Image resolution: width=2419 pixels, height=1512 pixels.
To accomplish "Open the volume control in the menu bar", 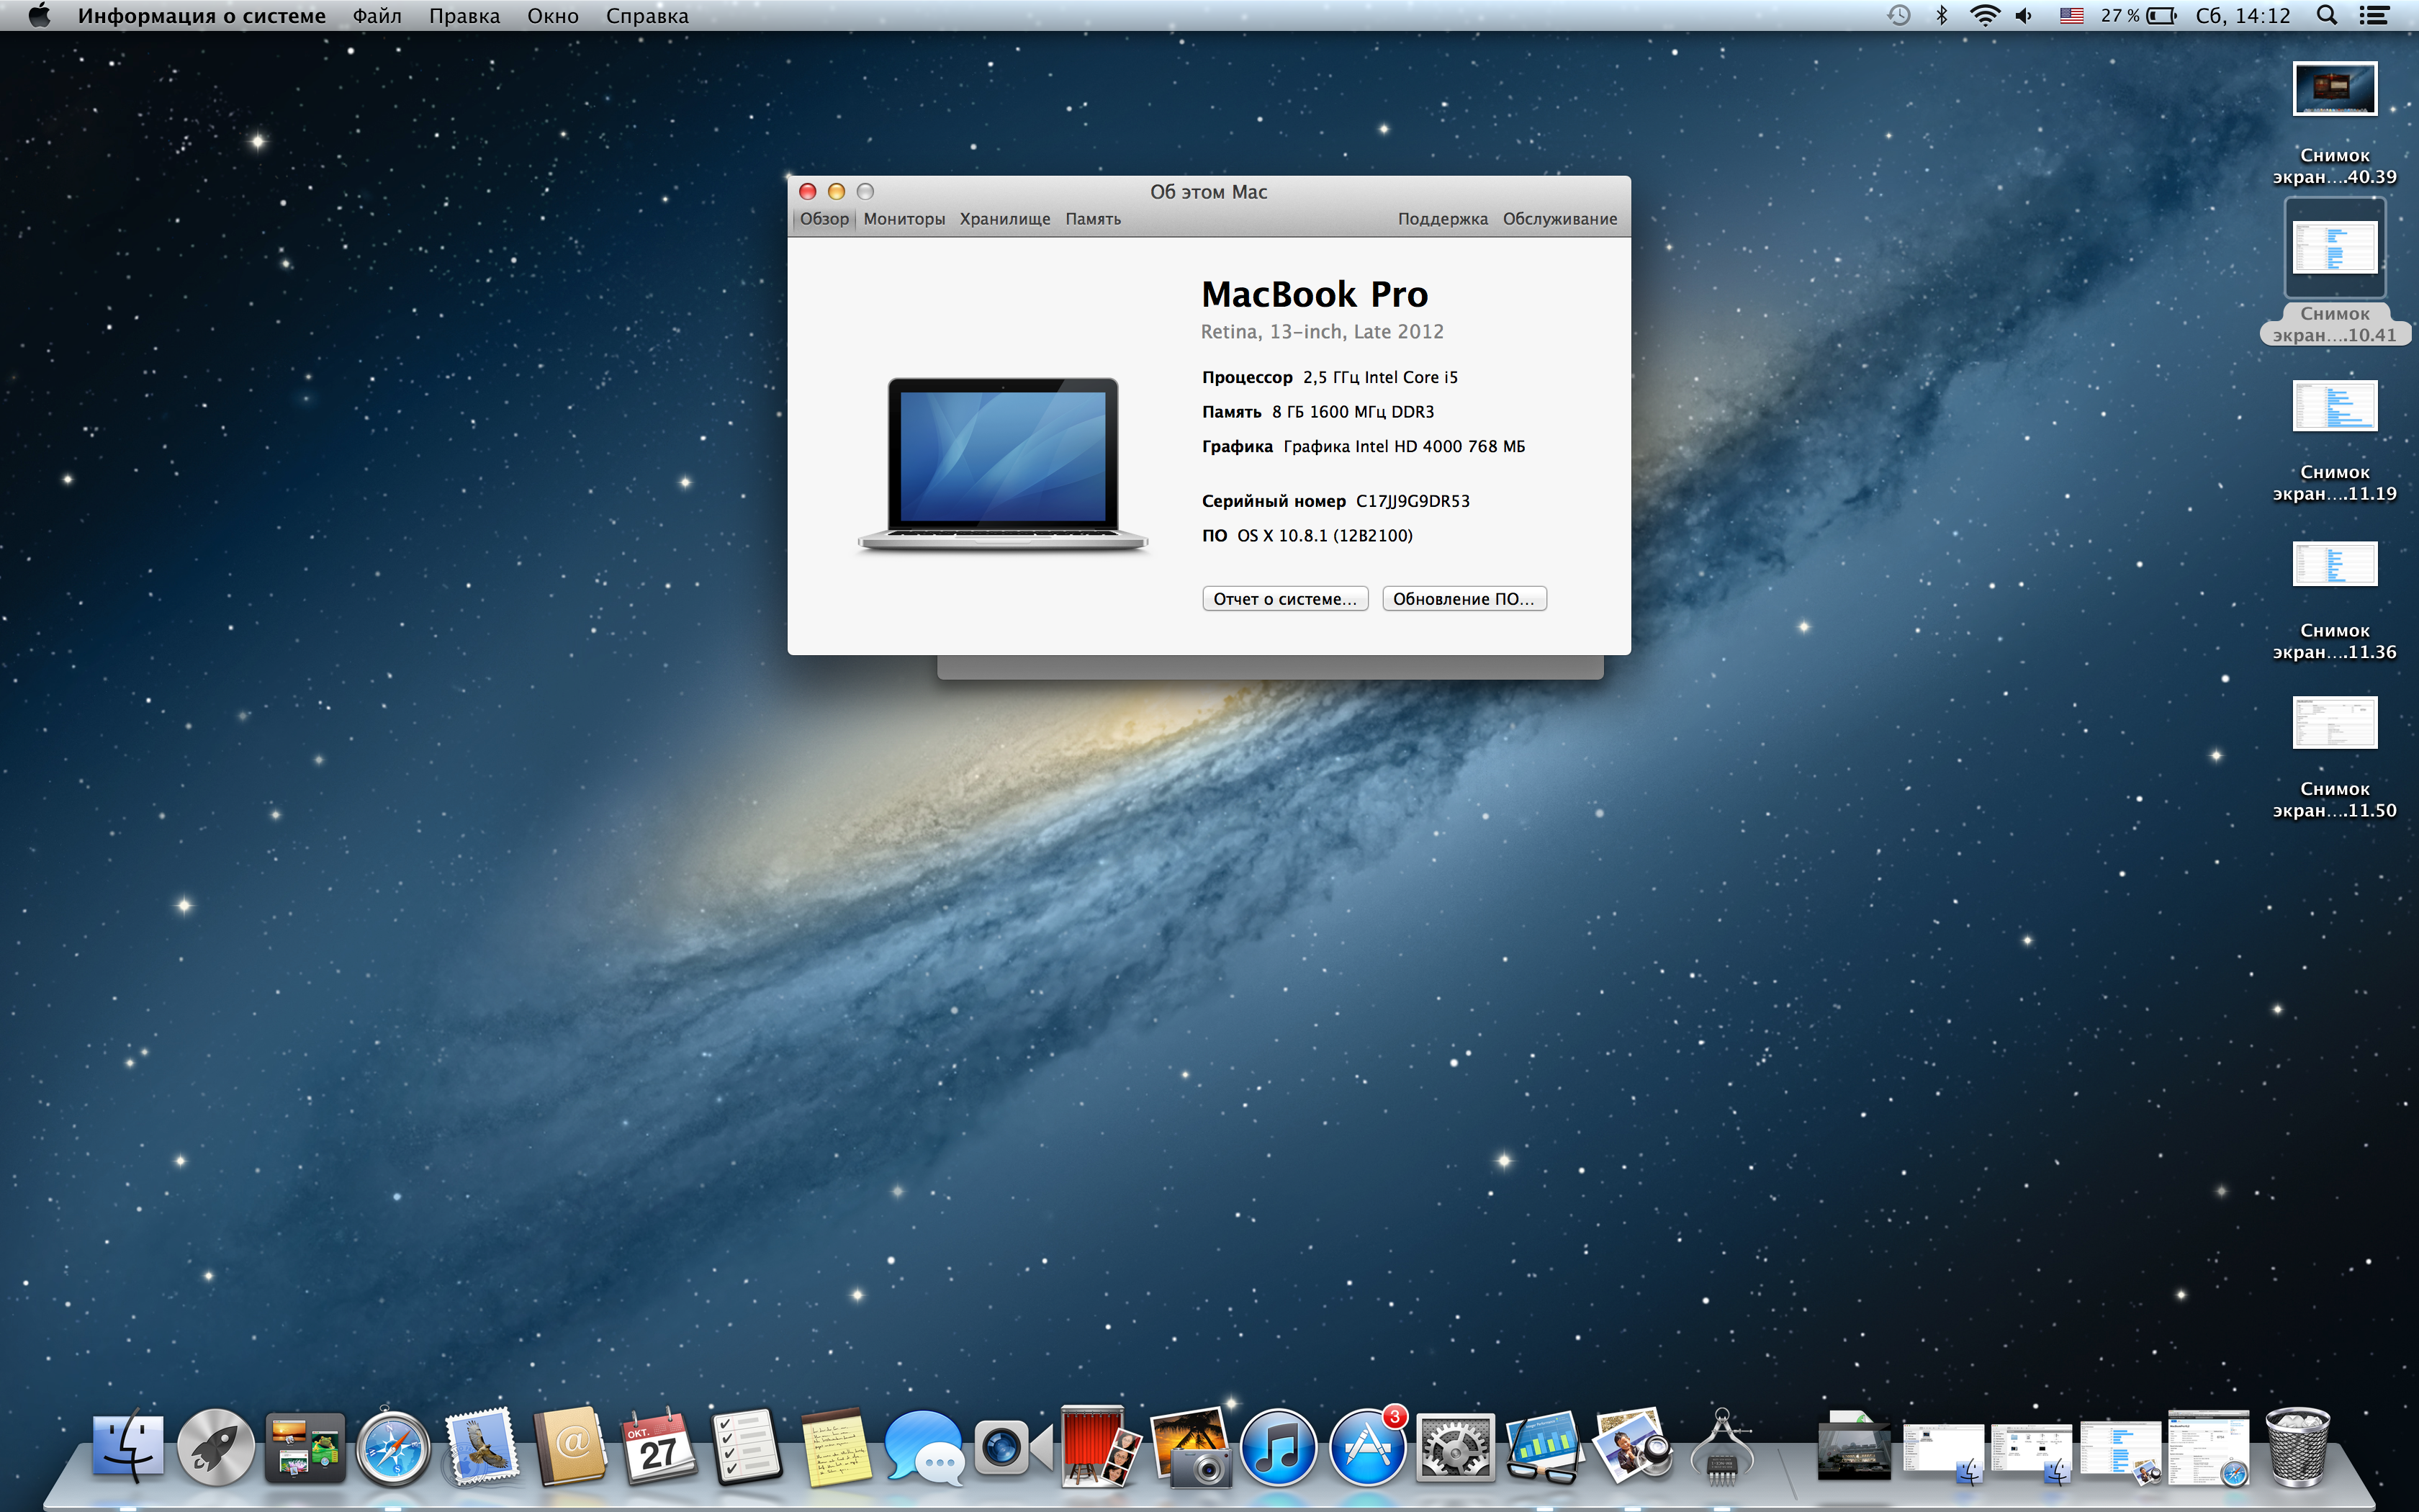I will pos(2024,16).
